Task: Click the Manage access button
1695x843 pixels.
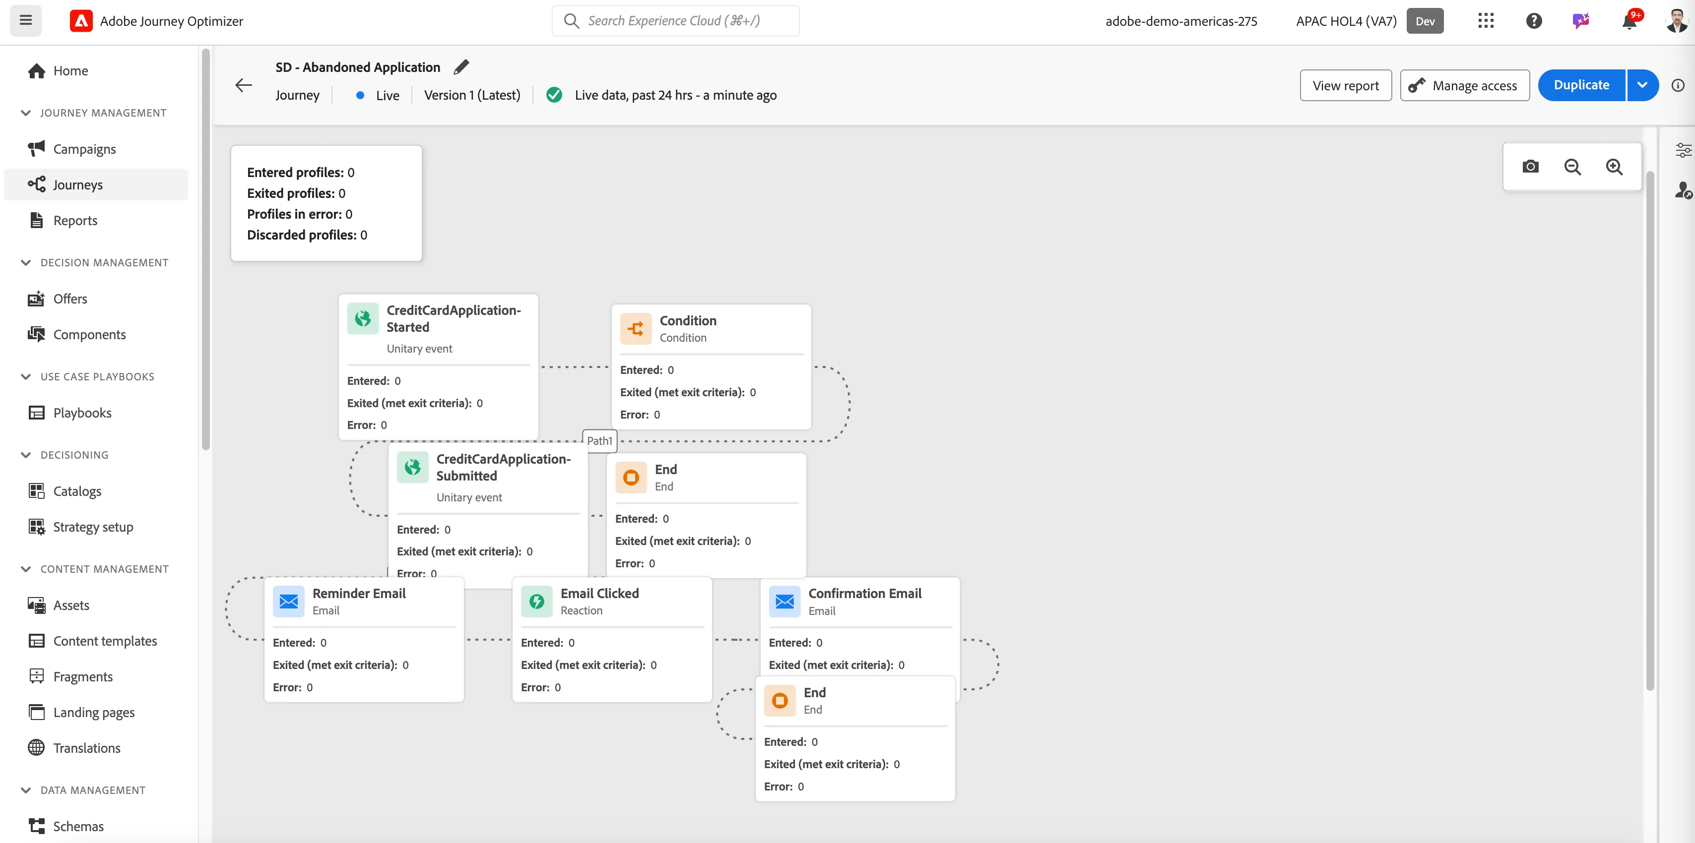Action: pyautogui.click(x=1465, y=85)
